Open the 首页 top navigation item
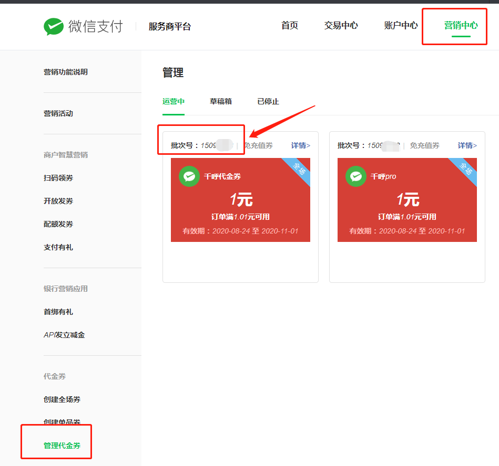The width and height of the screenshot is (499, 466). 290,25
